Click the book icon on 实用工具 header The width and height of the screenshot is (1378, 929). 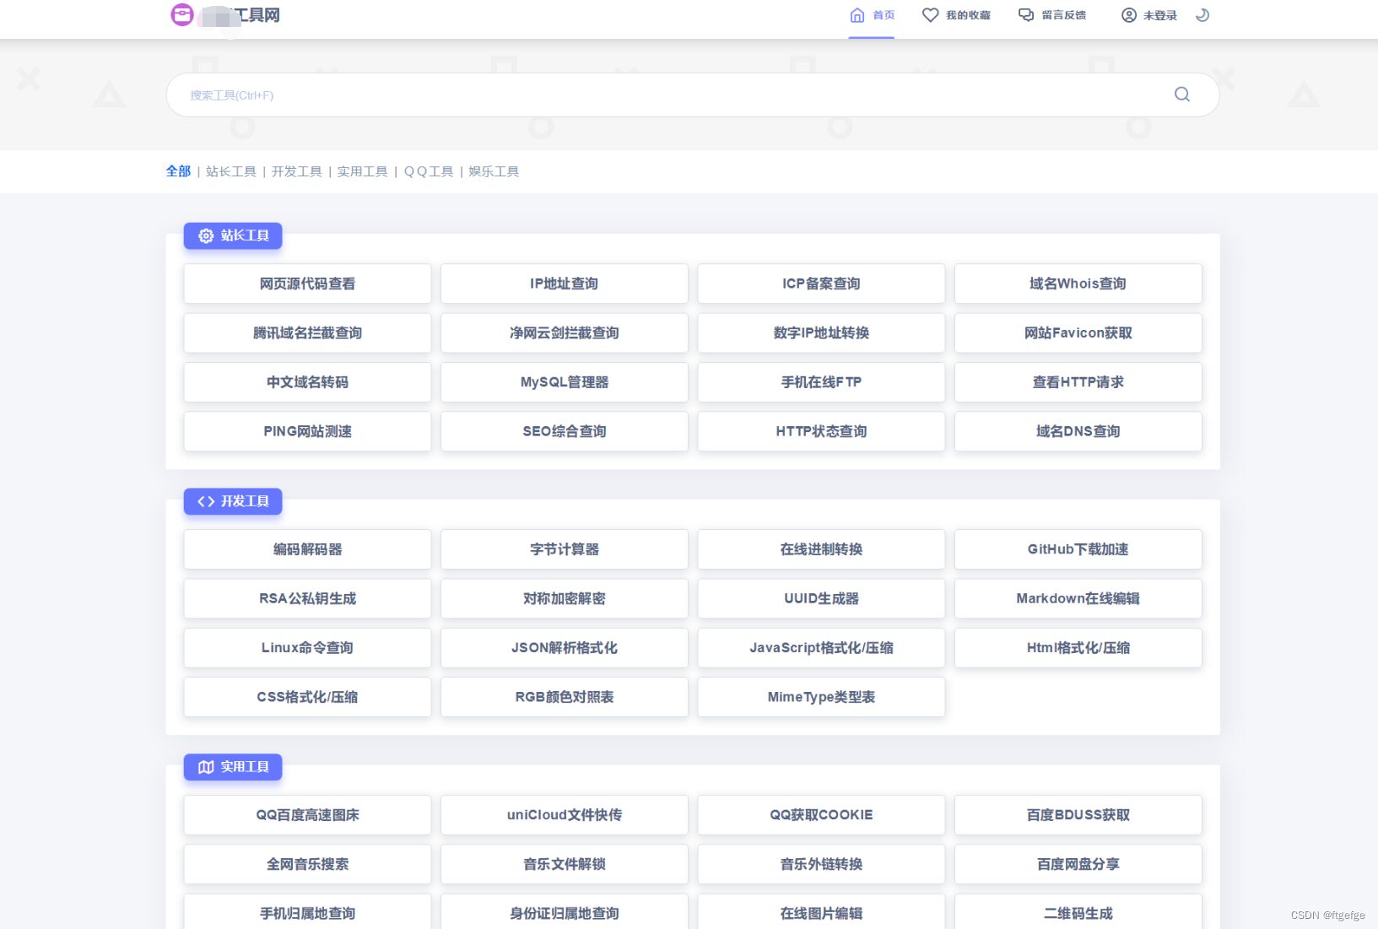(205, 767)
